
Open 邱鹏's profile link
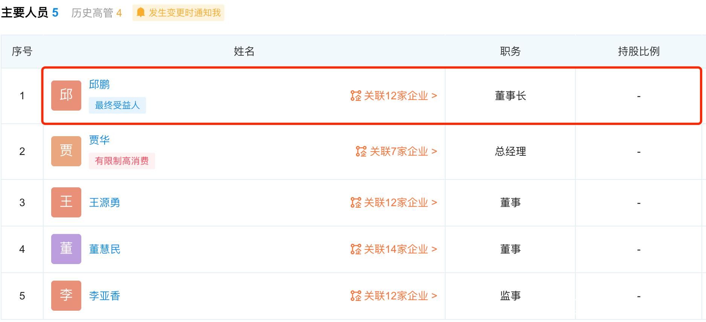[99, 84]
